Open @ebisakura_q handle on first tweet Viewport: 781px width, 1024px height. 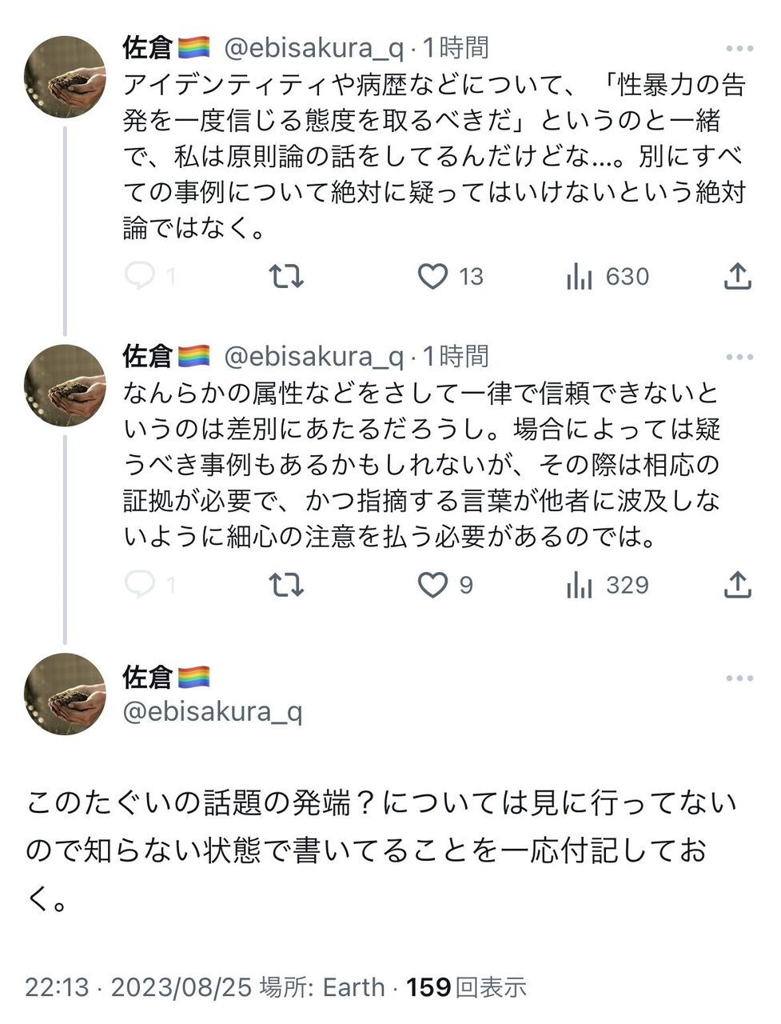pyautogui.click(x=313, y=49)
